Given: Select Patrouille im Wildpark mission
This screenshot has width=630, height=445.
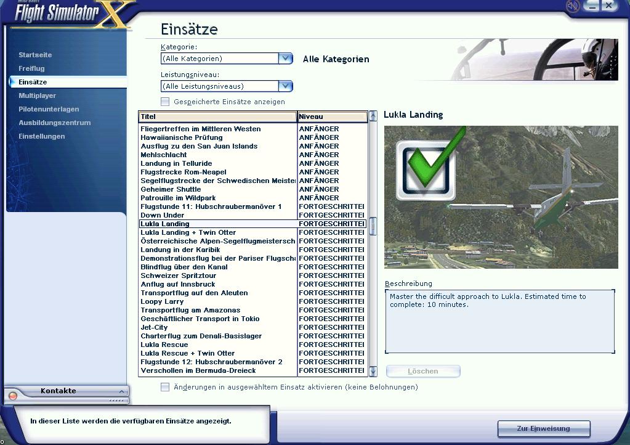Looking at the screenshot, I should coord(252,198).
